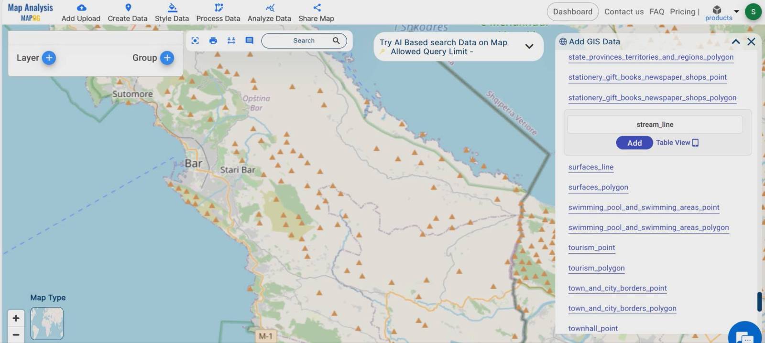The height and width of the screenshot is (343, 765).
Task: Click the zoom-to-extent focus icon
Action: click(195, 41)
